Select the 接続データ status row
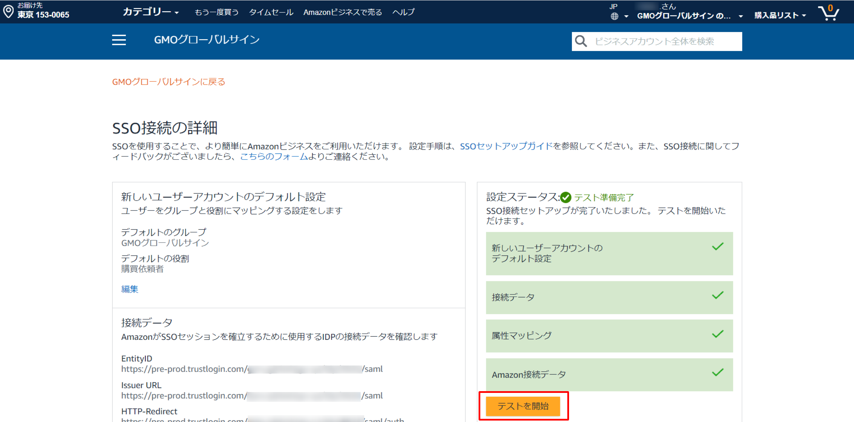854x422 pixels. [609, 297]
